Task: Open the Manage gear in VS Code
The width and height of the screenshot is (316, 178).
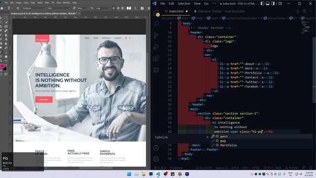Action: coord(156,159)
